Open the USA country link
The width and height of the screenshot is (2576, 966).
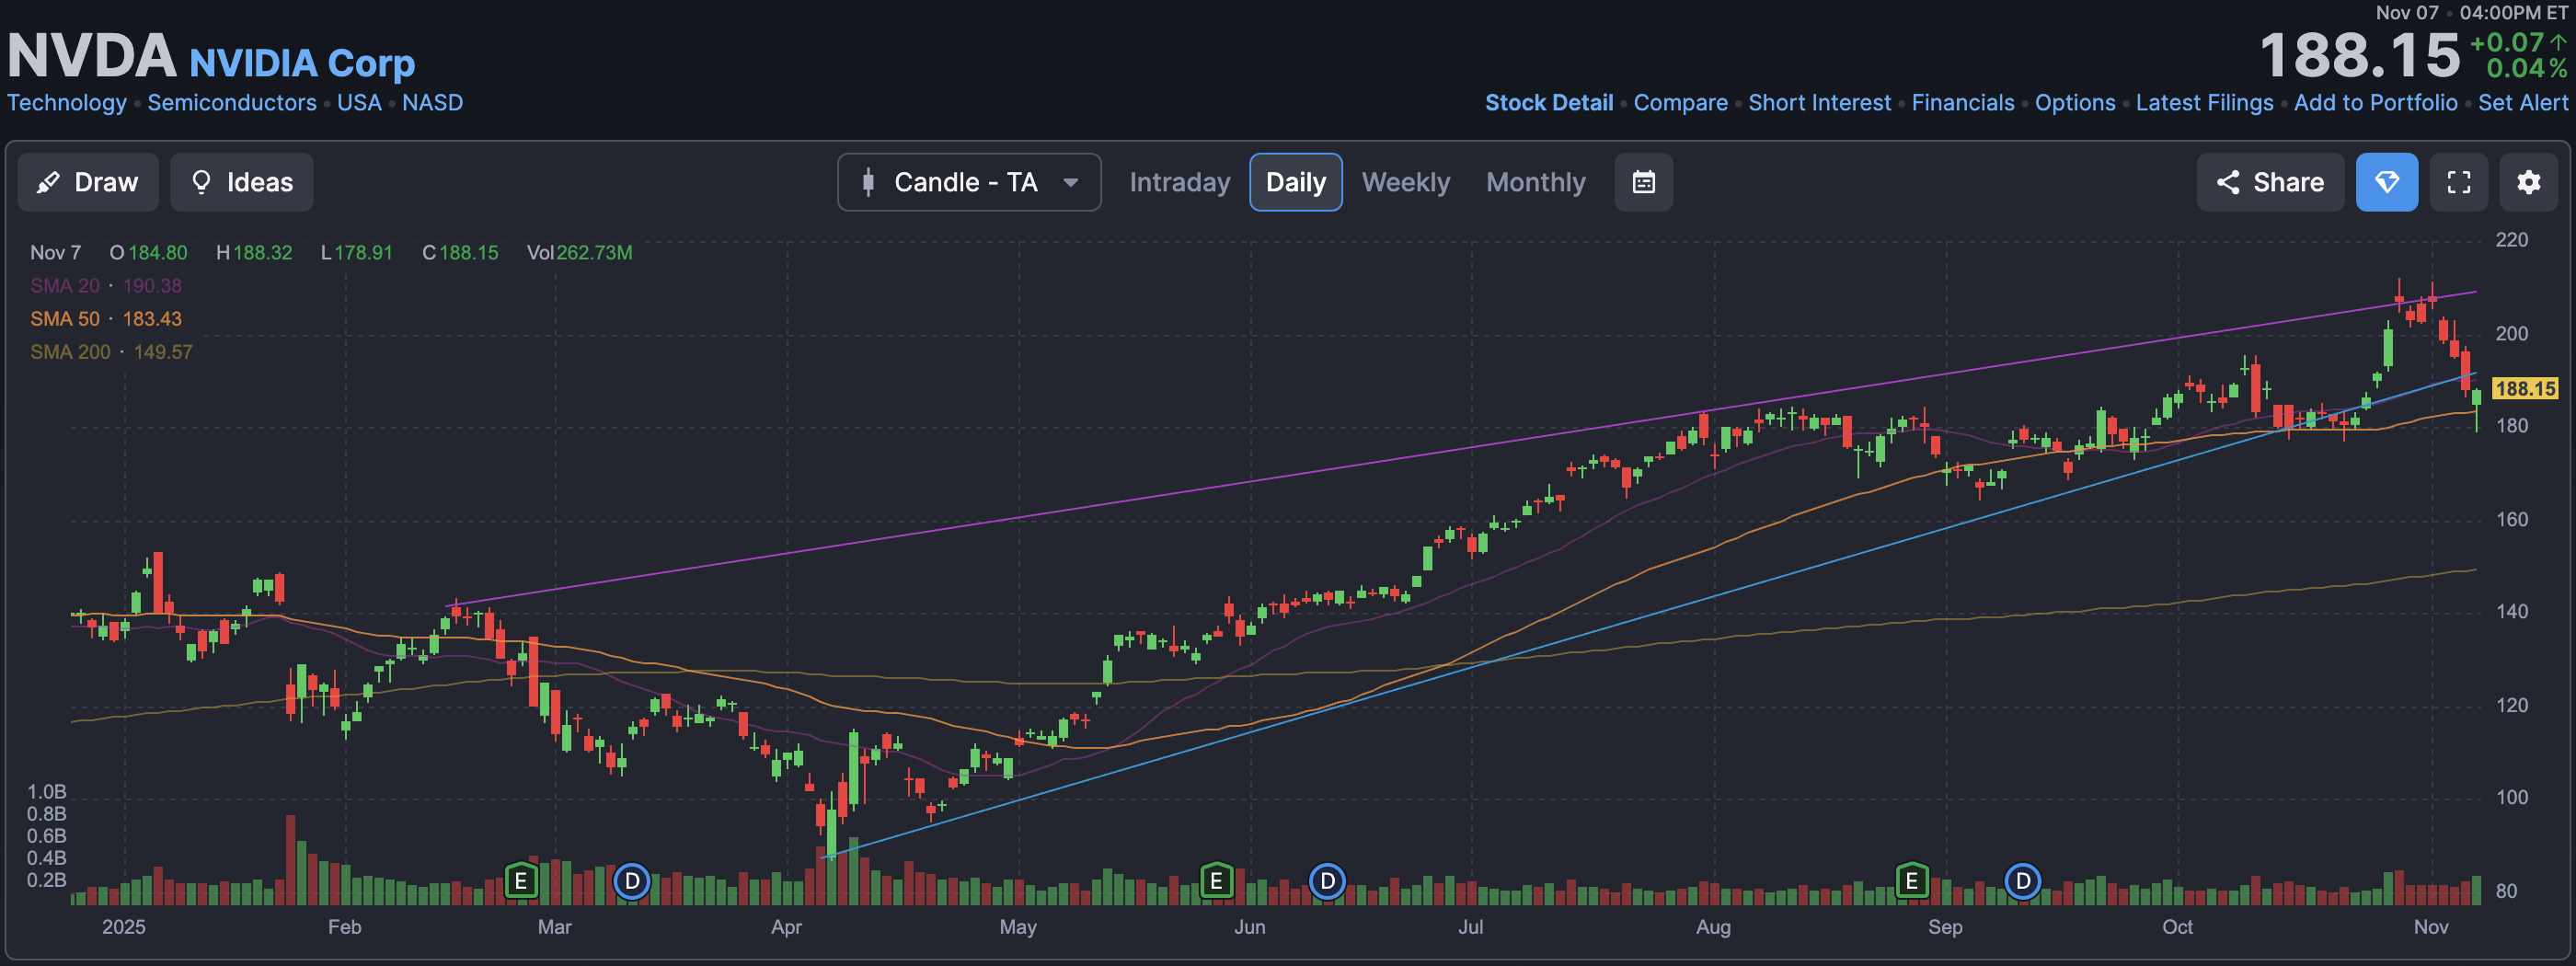[359, 103]
